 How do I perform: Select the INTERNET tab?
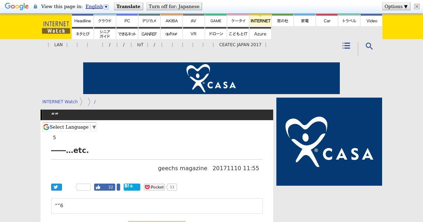[x=260, y=20]
